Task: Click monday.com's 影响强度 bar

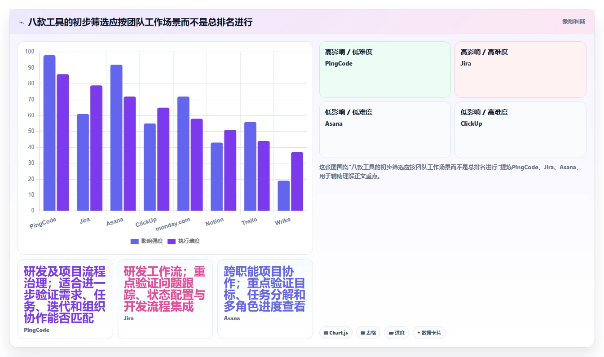Action: coord(183,154)
